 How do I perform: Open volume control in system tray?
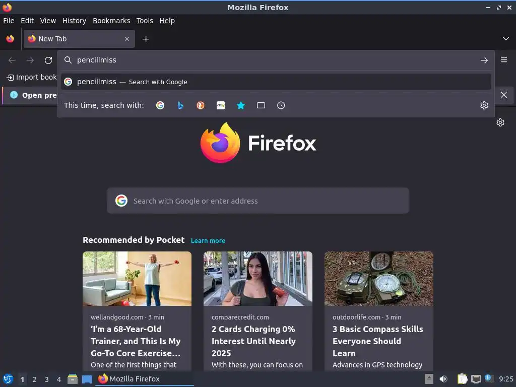tap(443, 379)
